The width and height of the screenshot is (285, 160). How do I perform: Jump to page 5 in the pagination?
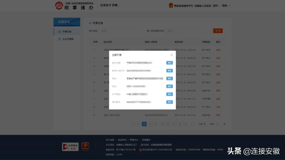[162, 124]
